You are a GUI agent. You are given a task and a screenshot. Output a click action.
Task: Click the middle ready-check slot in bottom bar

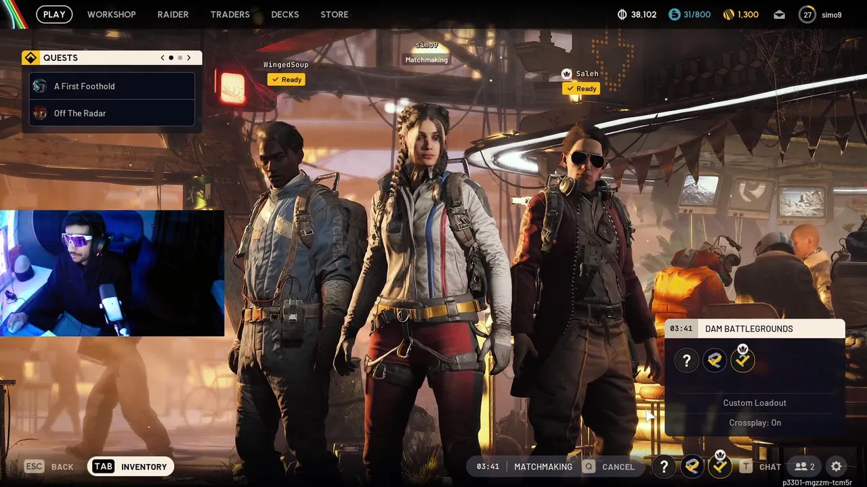[x=692, y=467]
